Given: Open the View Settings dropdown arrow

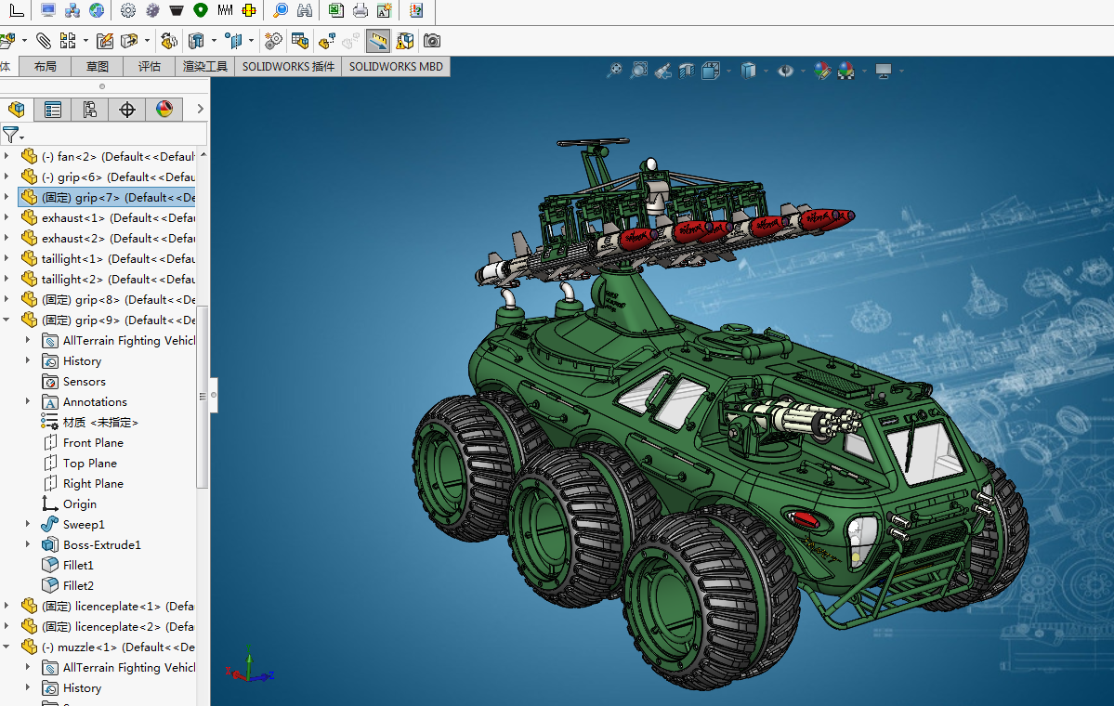Looking at the screenshot, I should [901, 71].
